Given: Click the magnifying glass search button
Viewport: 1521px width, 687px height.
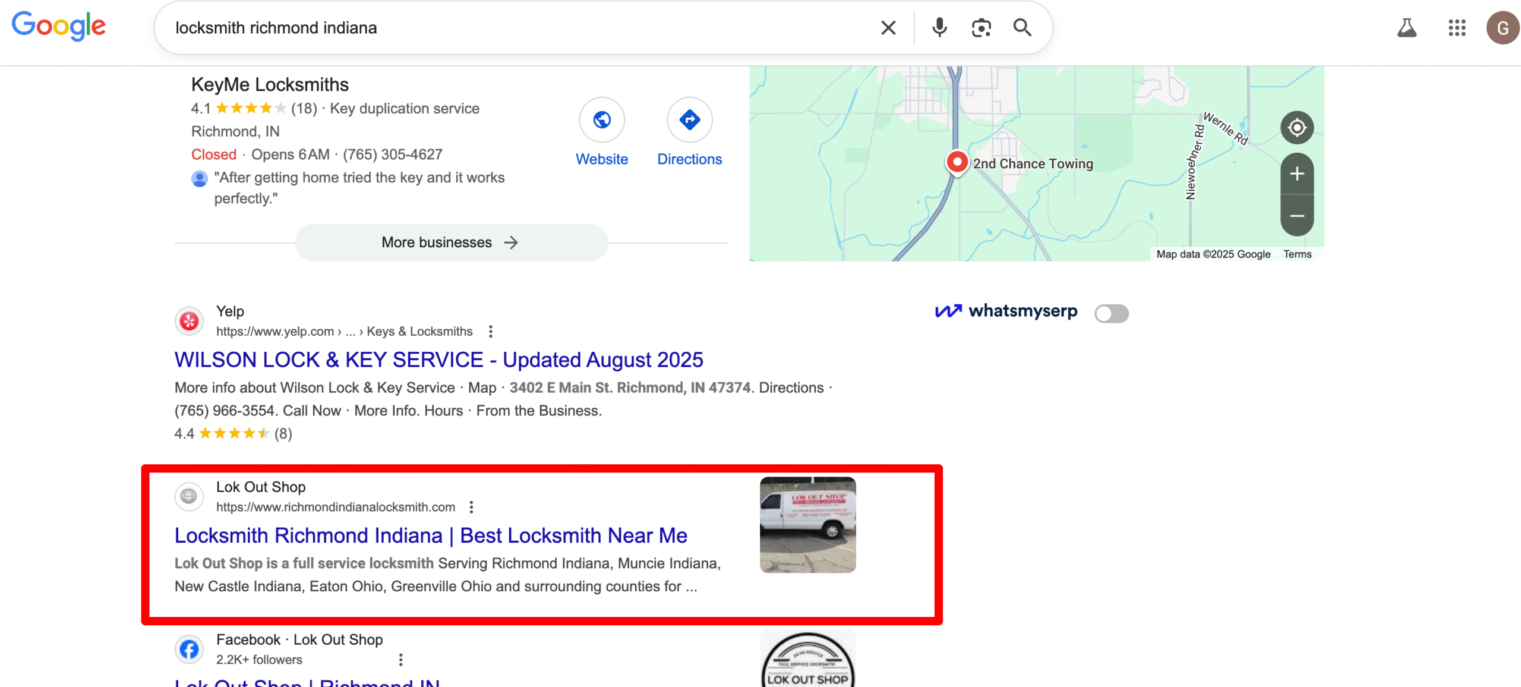Looking at the screenshot, I should click(x=1022, y=28).
